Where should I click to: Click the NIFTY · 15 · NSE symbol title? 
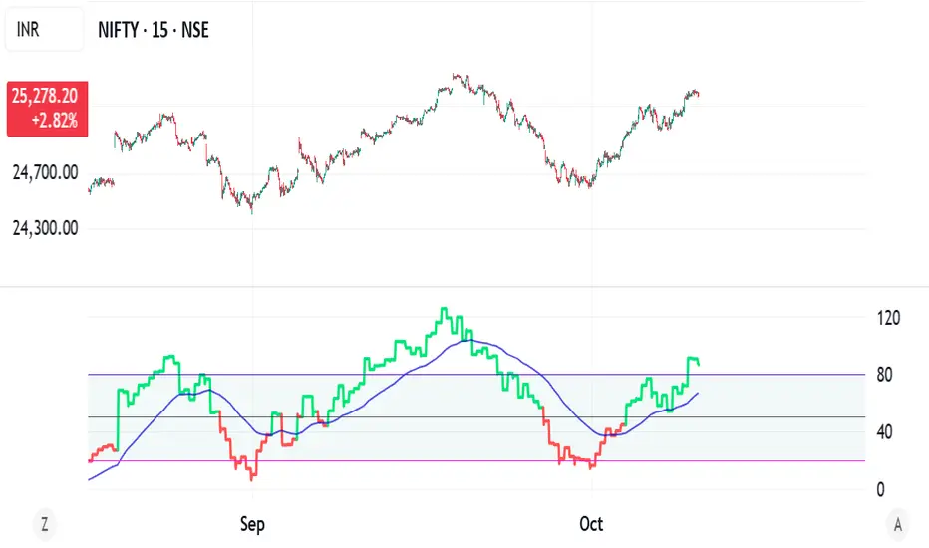(x=152, y=31)
